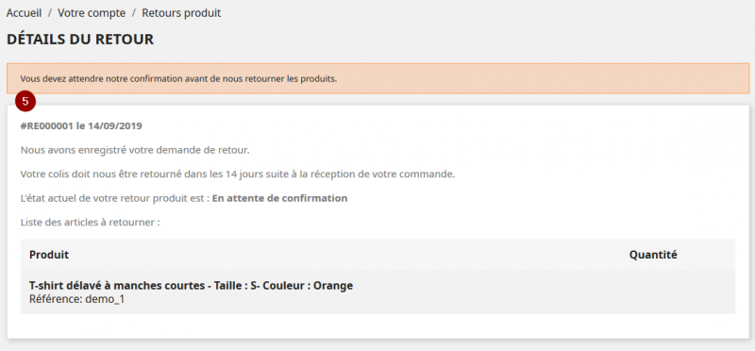Viewport: 755px width, 351px height.
Task: Select the Retours produit breadcrumb
Action: click(181, 13)
